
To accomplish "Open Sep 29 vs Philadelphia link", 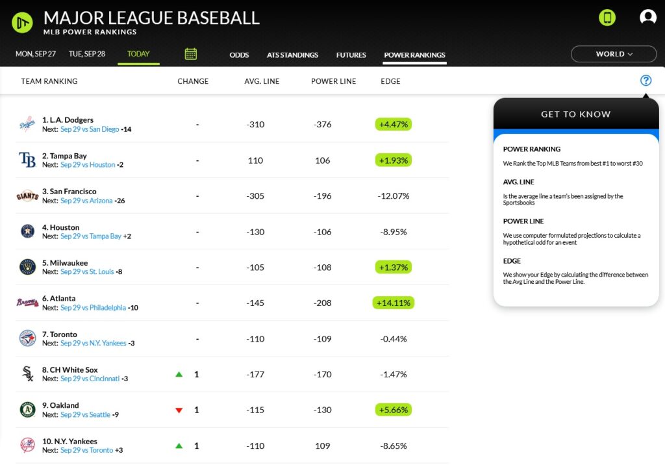I will pyautogui.click(x=93, y=308).
